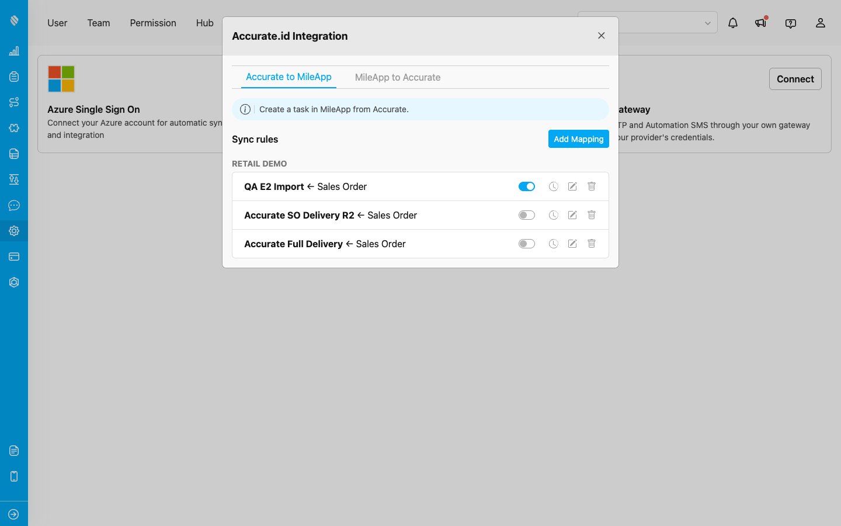
Task: Open the database icon in the sidebar
Action: click(x=14, y=154)
